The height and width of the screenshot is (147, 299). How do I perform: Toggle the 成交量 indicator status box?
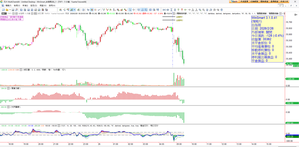point(21,70)
